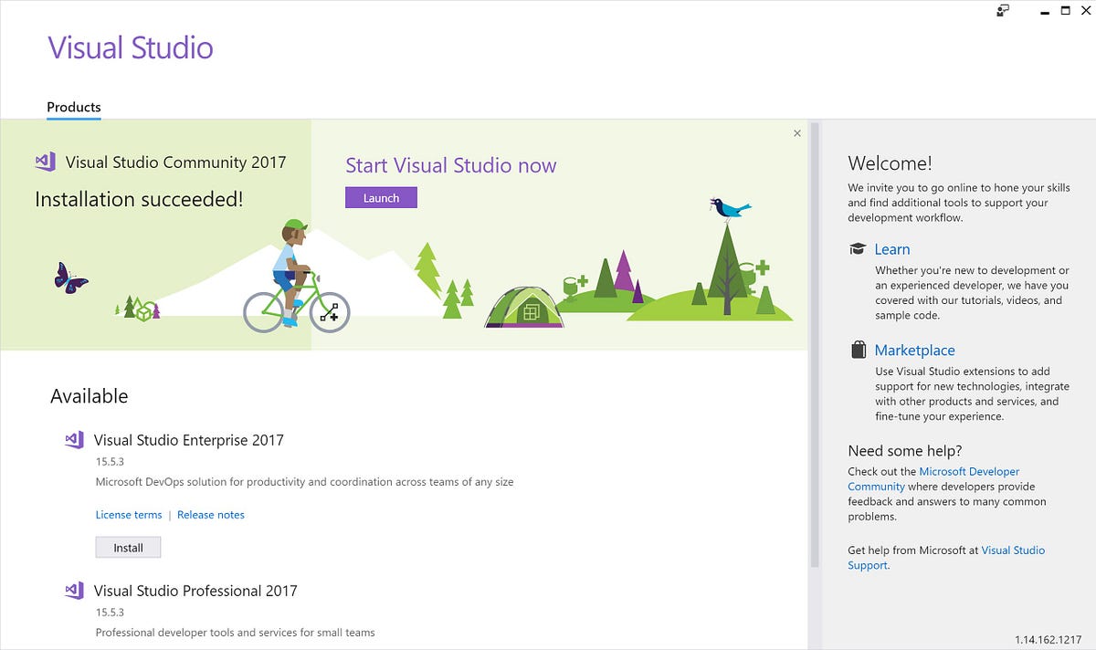Screen dimensions: 1096x650
Task: Click the Visual Studio Professional 2017 product icon
Action: (74, 590)
